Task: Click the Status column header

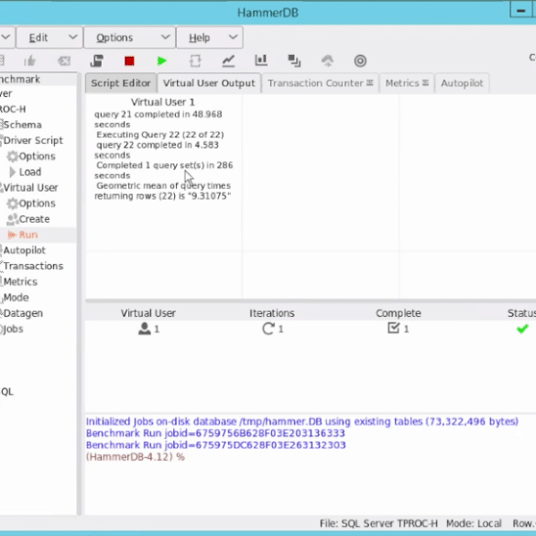Action: pos(521,313)
